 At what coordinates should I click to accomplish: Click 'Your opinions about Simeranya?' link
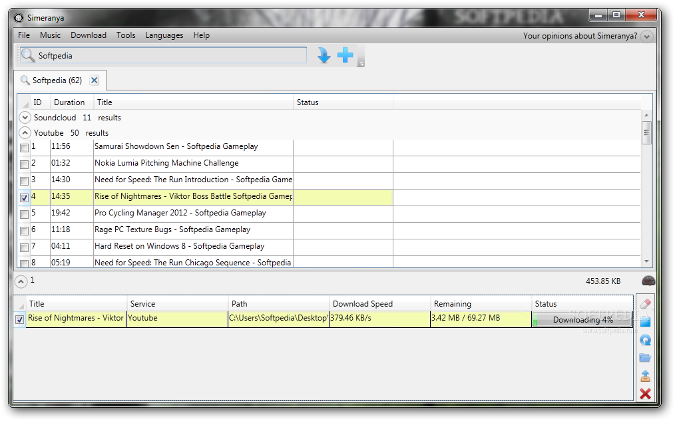[580, 36]
